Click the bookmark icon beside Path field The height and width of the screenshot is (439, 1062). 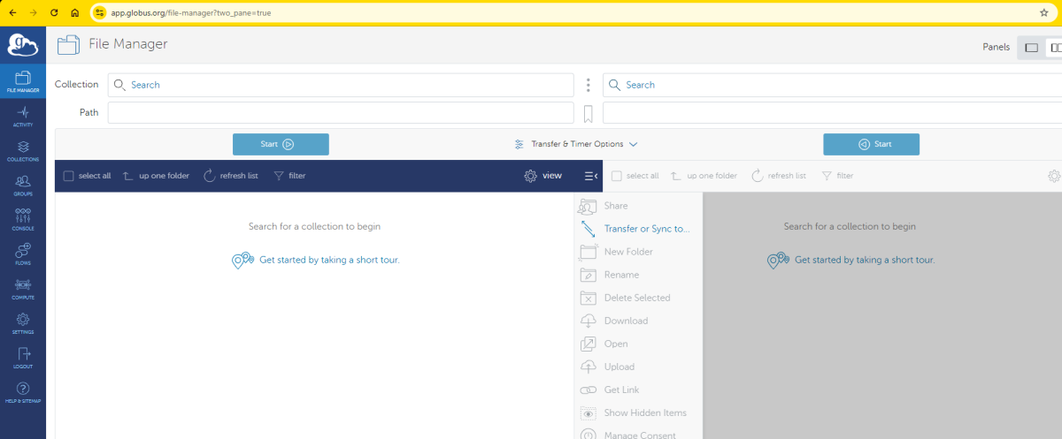click(588, 113)
